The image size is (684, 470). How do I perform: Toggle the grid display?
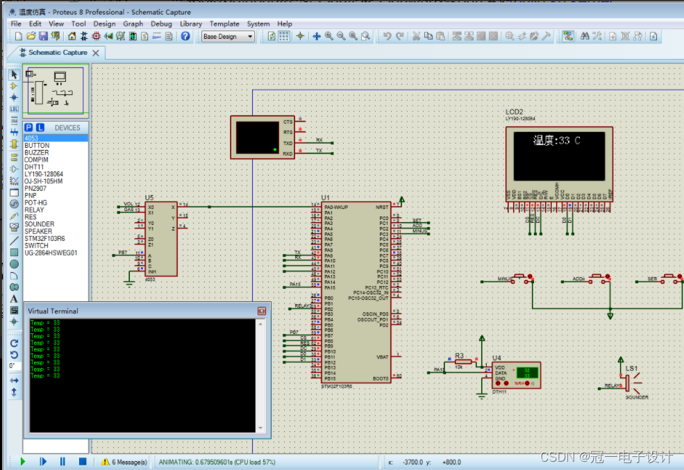[x=284, y=36]
